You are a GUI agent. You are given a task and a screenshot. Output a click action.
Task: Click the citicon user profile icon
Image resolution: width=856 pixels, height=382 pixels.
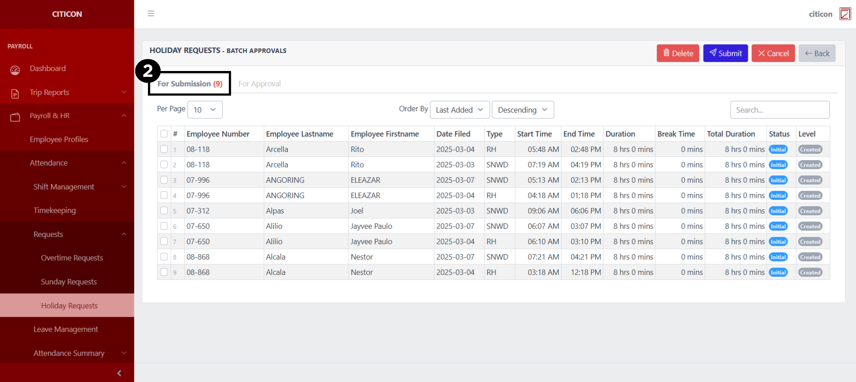845,14
